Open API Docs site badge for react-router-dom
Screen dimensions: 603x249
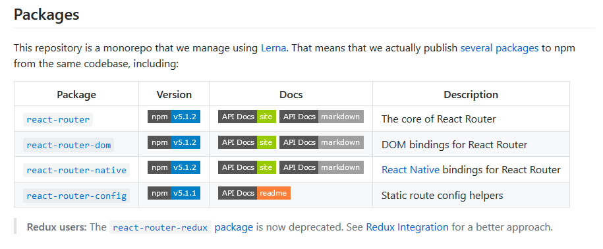pyautogui.click(x=247, y=142)
